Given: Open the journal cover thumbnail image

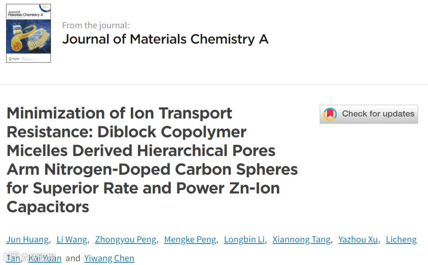Looking at the screenshot, I should [x=29, y=33].
